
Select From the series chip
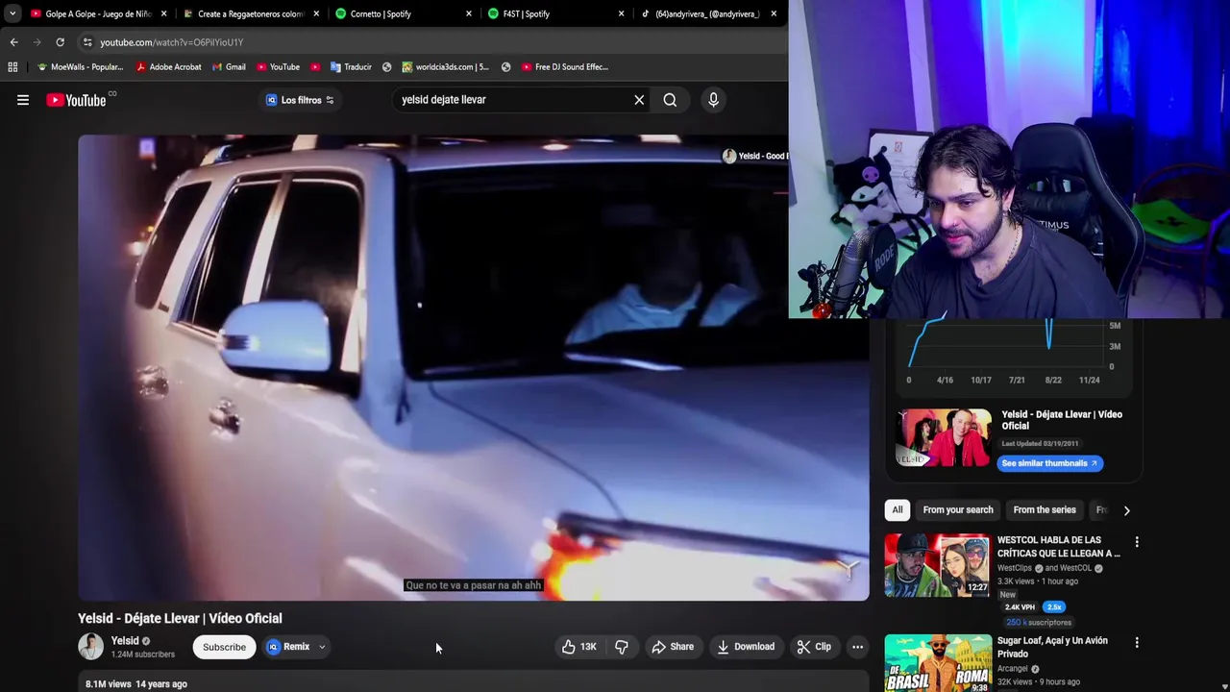click(x=1045, y=510)
